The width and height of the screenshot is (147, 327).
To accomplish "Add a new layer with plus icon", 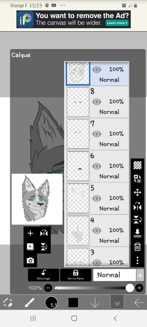I will click(x=30, y=233).
